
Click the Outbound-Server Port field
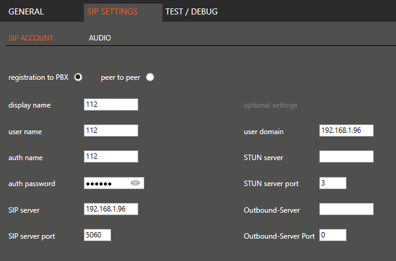coord(333,236)
